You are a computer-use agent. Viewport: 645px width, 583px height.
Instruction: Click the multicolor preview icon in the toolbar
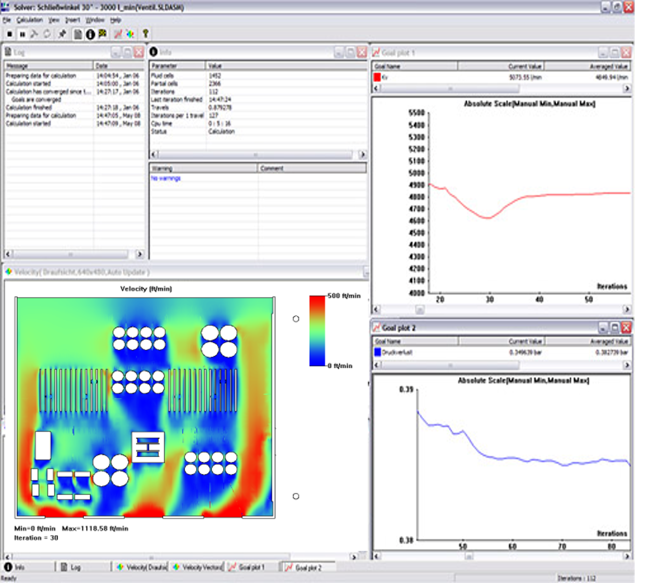click(130, 34)
